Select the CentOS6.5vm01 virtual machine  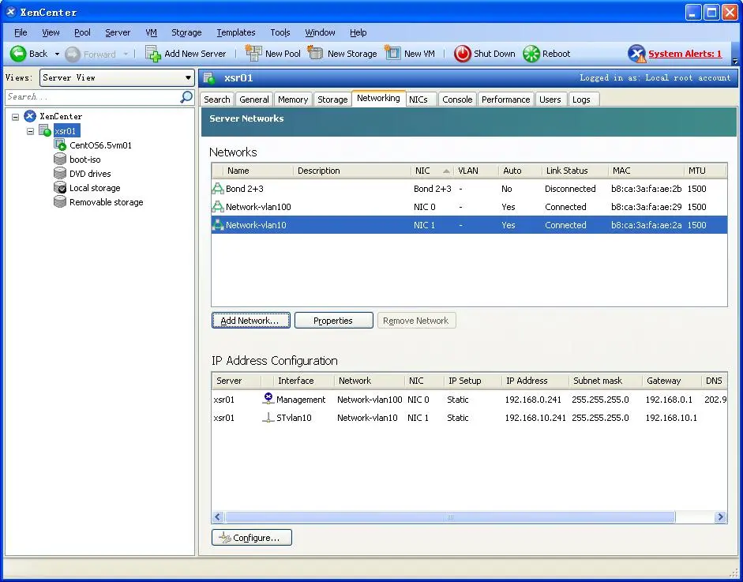99,145
